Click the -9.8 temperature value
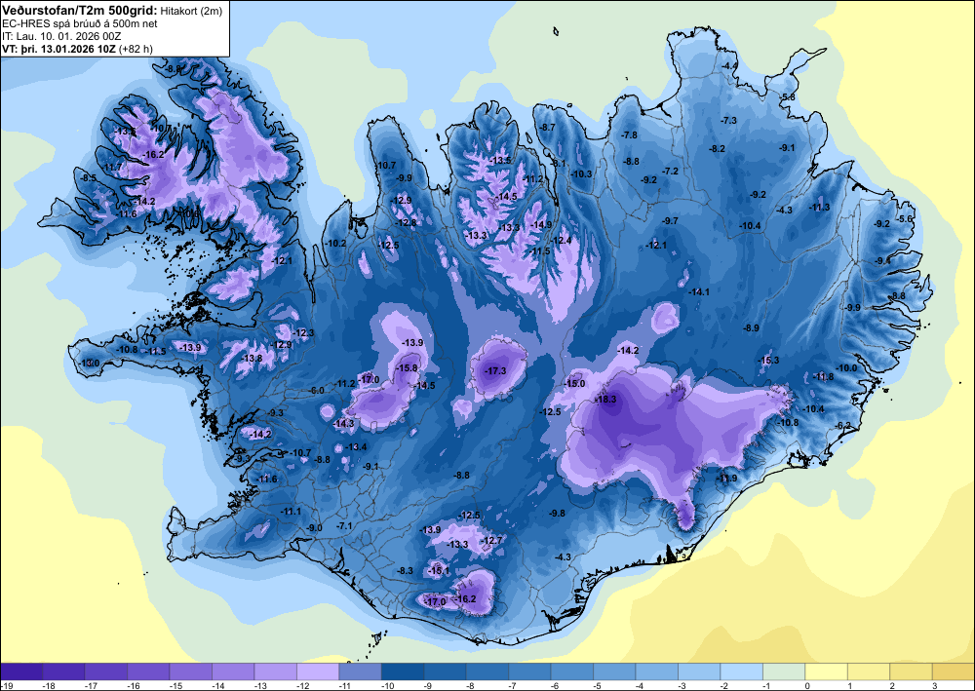 pos(558,513)
